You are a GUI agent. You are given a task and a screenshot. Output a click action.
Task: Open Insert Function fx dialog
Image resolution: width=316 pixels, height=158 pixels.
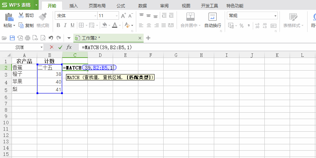[69, 47]
